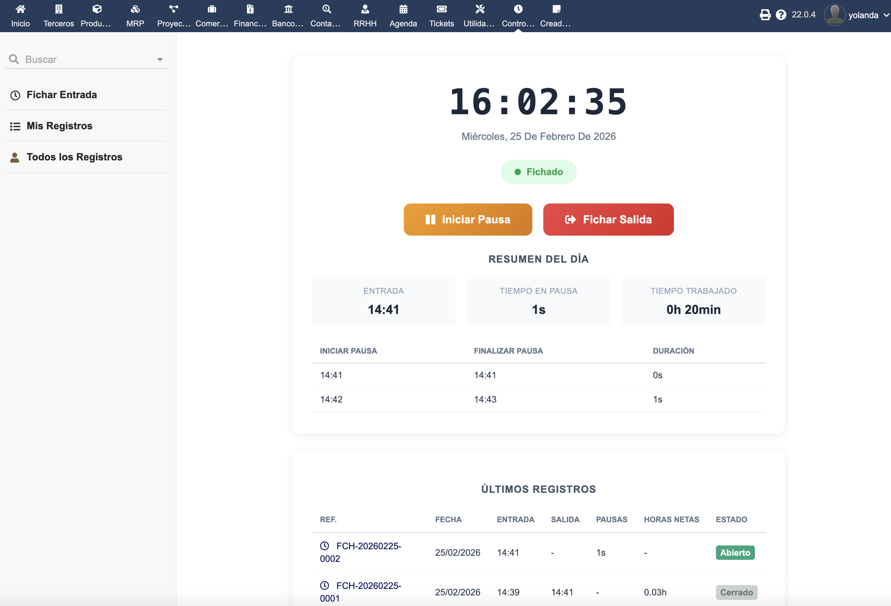Screen dimensions: 891x606
Task: Click the Bancos bank icon
Action: pyautogui.click(x=288, y=9)
